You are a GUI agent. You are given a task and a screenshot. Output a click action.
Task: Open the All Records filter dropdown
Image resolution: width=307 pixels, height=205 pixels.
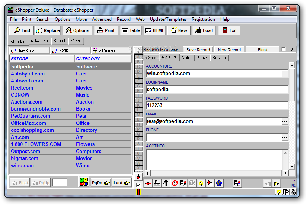111,51
